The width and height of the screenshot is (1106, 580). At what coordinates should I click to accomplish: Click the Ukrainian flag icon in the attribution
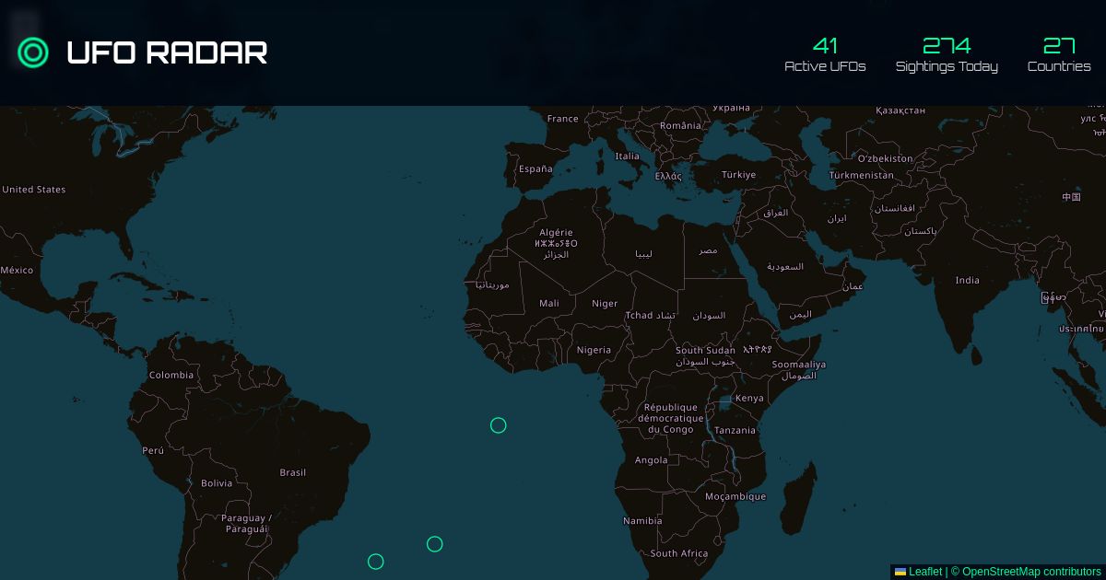pyautogui.click(x=899, y=572)
